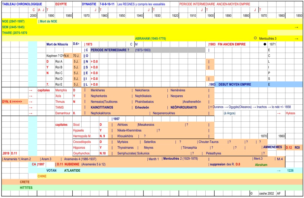Image resolution: width=304 pixels, height=198 pixels.
Task: Click the "1871" date cell
Action: tap(272, 44)
